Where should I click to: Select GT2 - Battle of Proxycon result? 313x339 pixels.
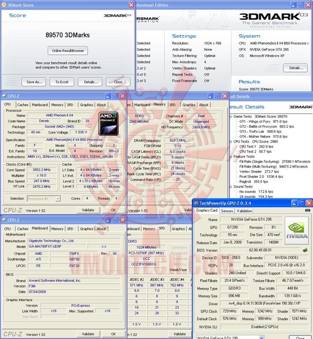pos(266,126)
